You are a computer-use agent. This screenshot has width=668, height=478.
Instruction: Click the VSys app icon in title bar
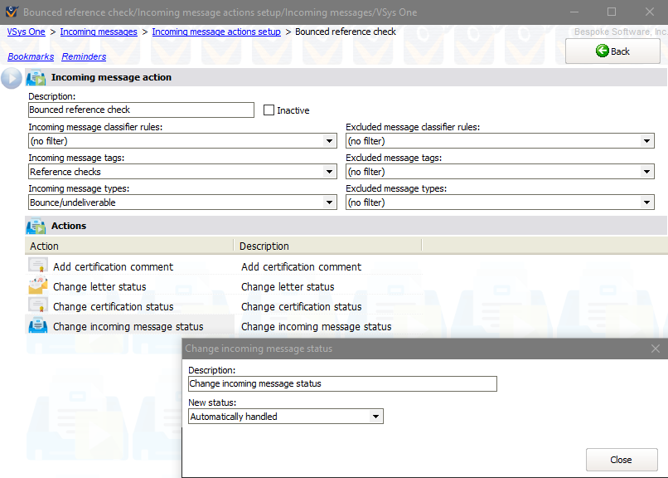[10, 12]
